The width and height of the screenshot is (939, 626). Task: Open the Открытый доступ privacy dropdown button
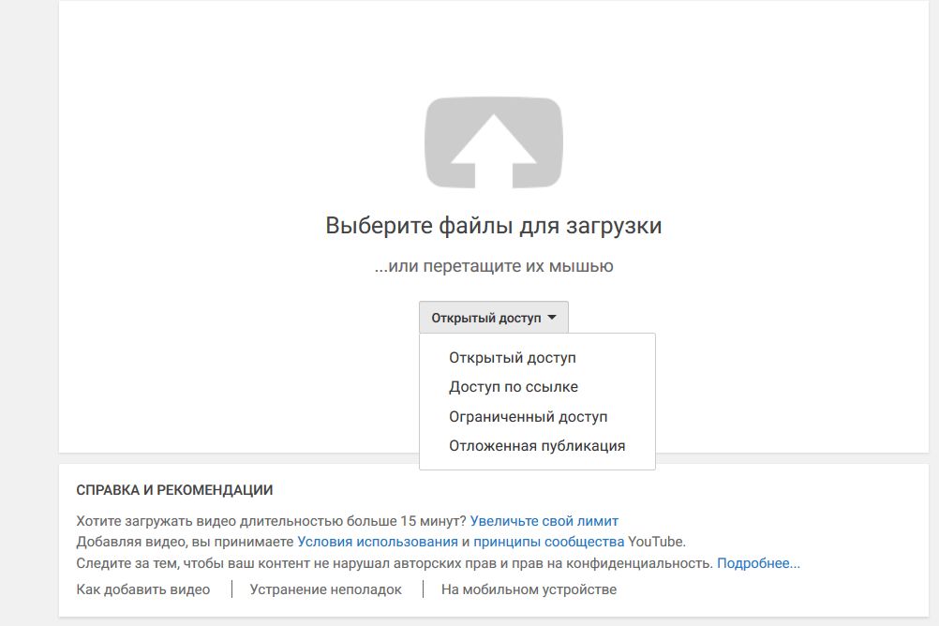494,318
